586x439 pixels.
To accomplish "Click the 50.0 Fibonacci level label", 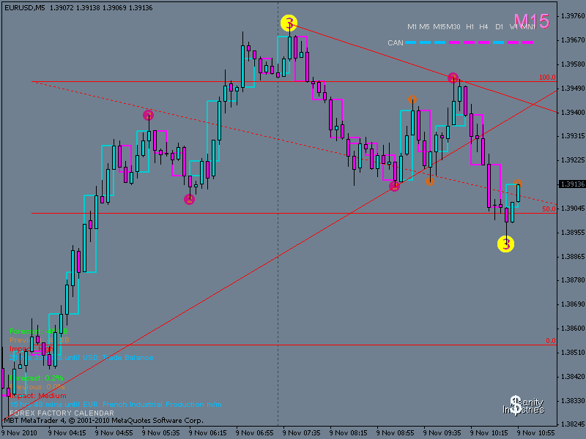I will (549, 209).
